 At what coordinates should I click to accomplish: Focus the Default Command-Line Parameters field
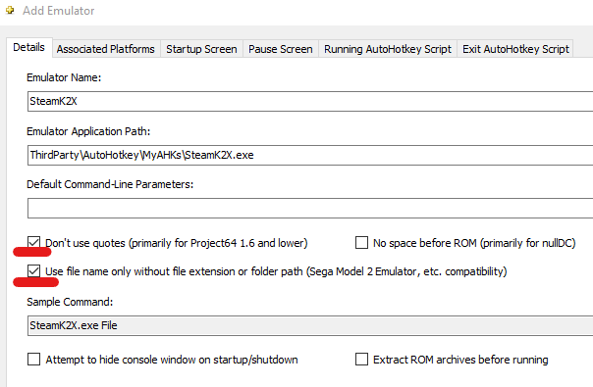[310, 208]
